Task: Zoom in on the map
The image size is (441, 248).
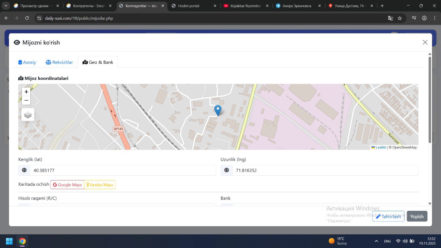Action: tap(26, 92)
